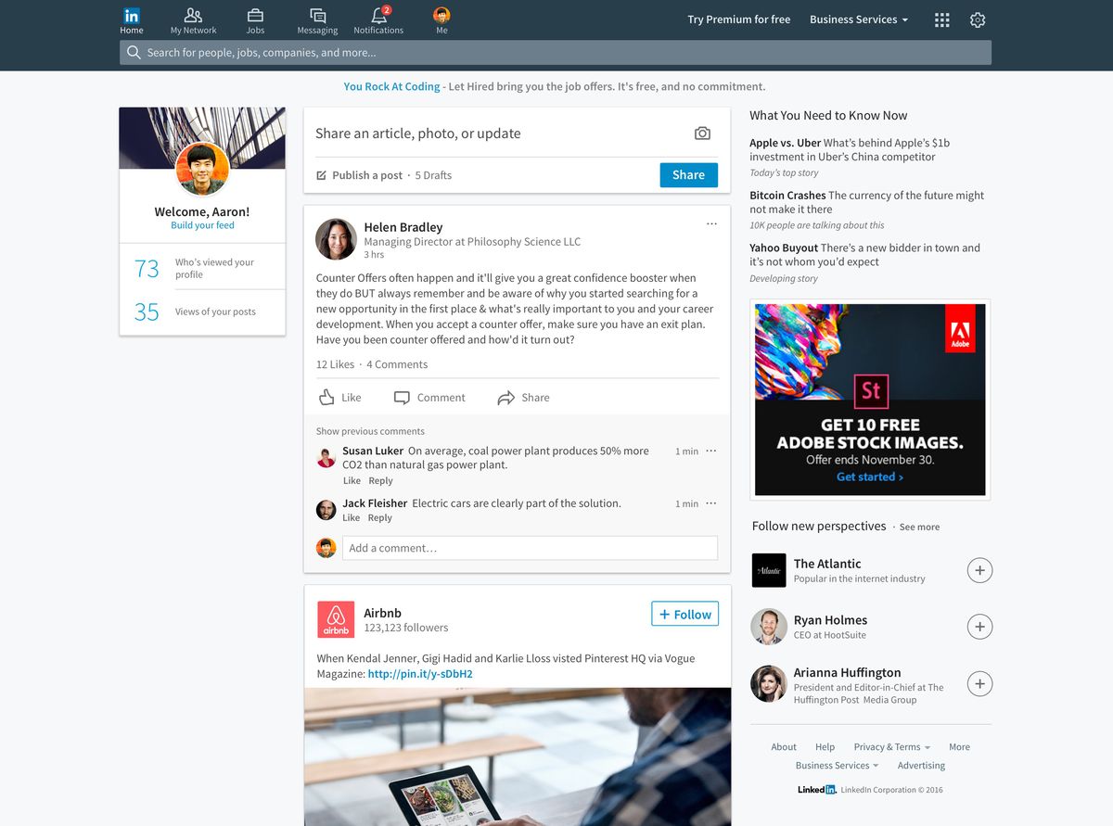
Task: Follow Arianna Huffington with plus icon
Action: [979, 684]
